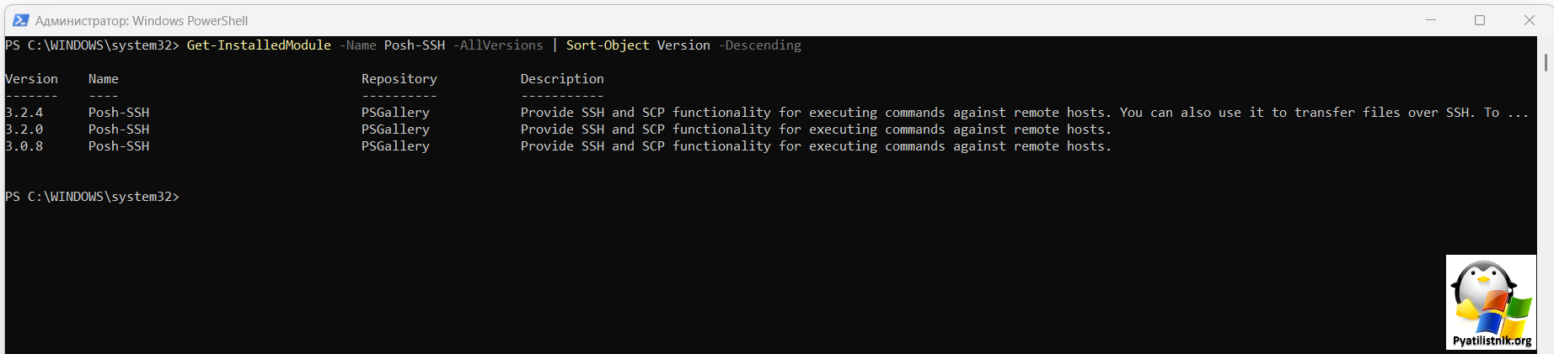The height and width of the screenshot is (354, 1554).
Task: Maximize the PowerShell window
Action: pyautogui.click(x=1480, y=20)
